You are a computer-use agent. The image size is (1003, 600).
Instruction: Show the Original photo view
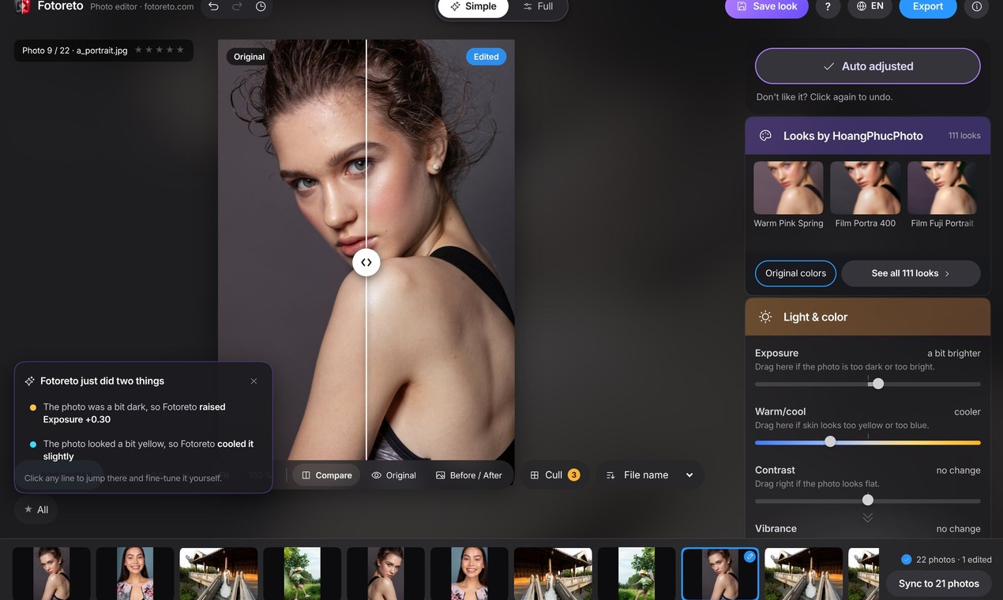point(393,475)
